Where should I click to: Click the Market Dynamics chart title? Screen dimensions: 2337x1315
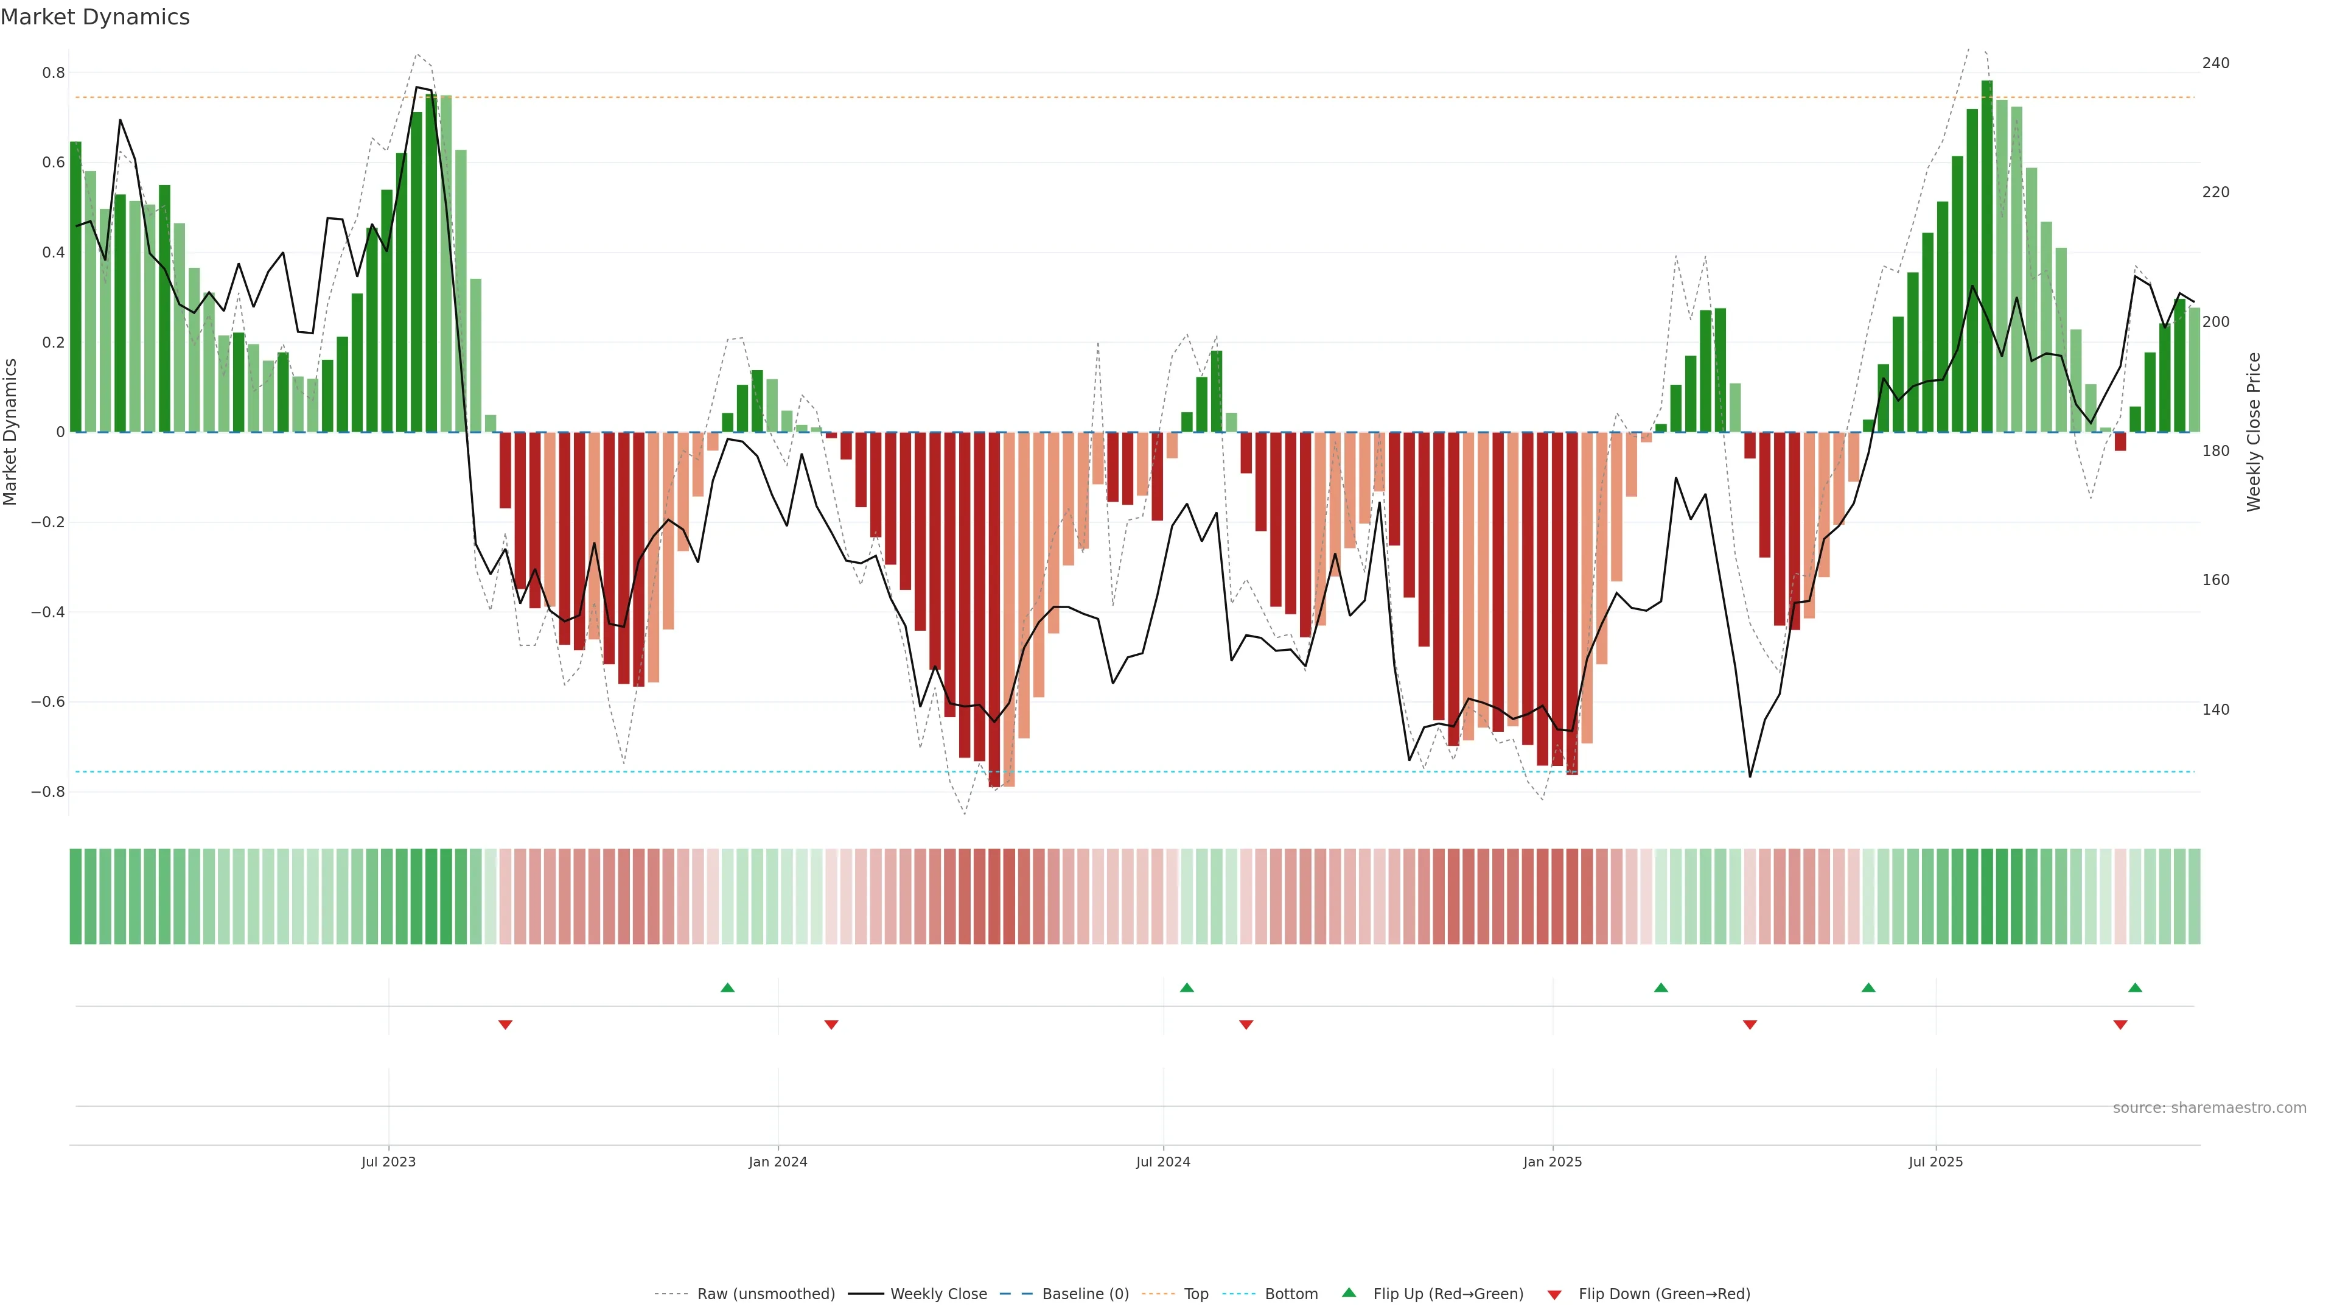96,17
